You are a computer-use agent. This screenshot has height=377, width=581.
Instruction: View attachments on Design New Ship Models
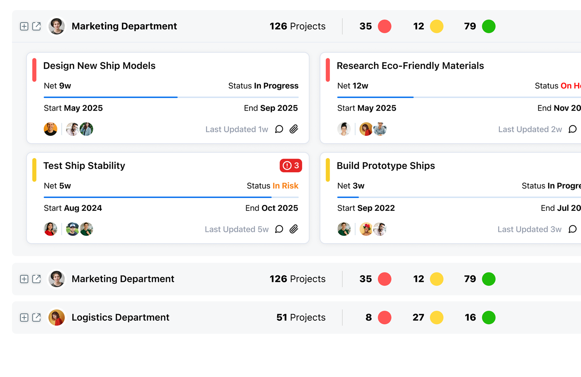(x=294, y=129)
